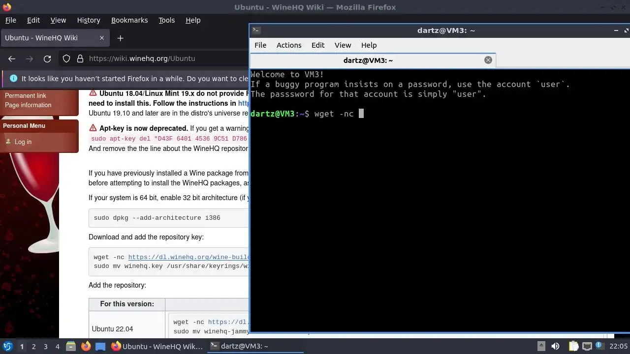Click the sudo apt-key del command text
Screen dimensions: 630x354
click(x=169, y=139)
